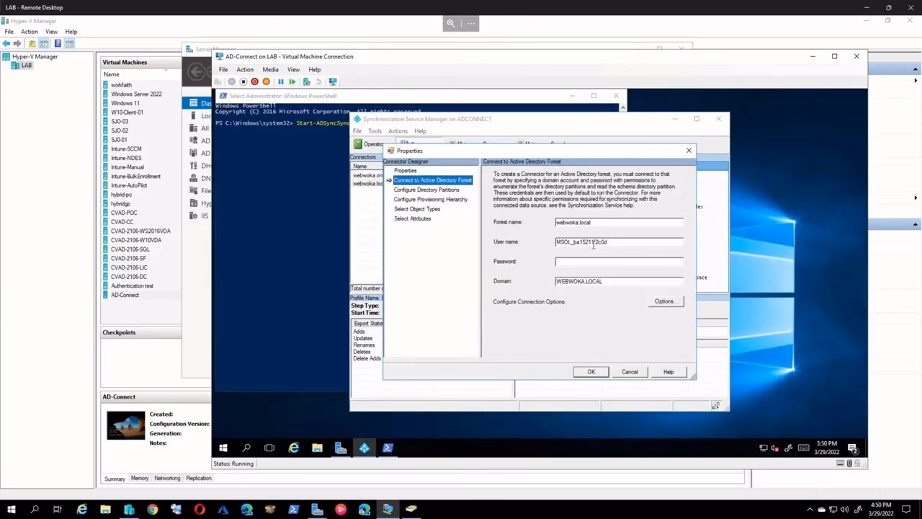
Task: Select Configure Directory Partitions step
Action: (x=426, y=190)
